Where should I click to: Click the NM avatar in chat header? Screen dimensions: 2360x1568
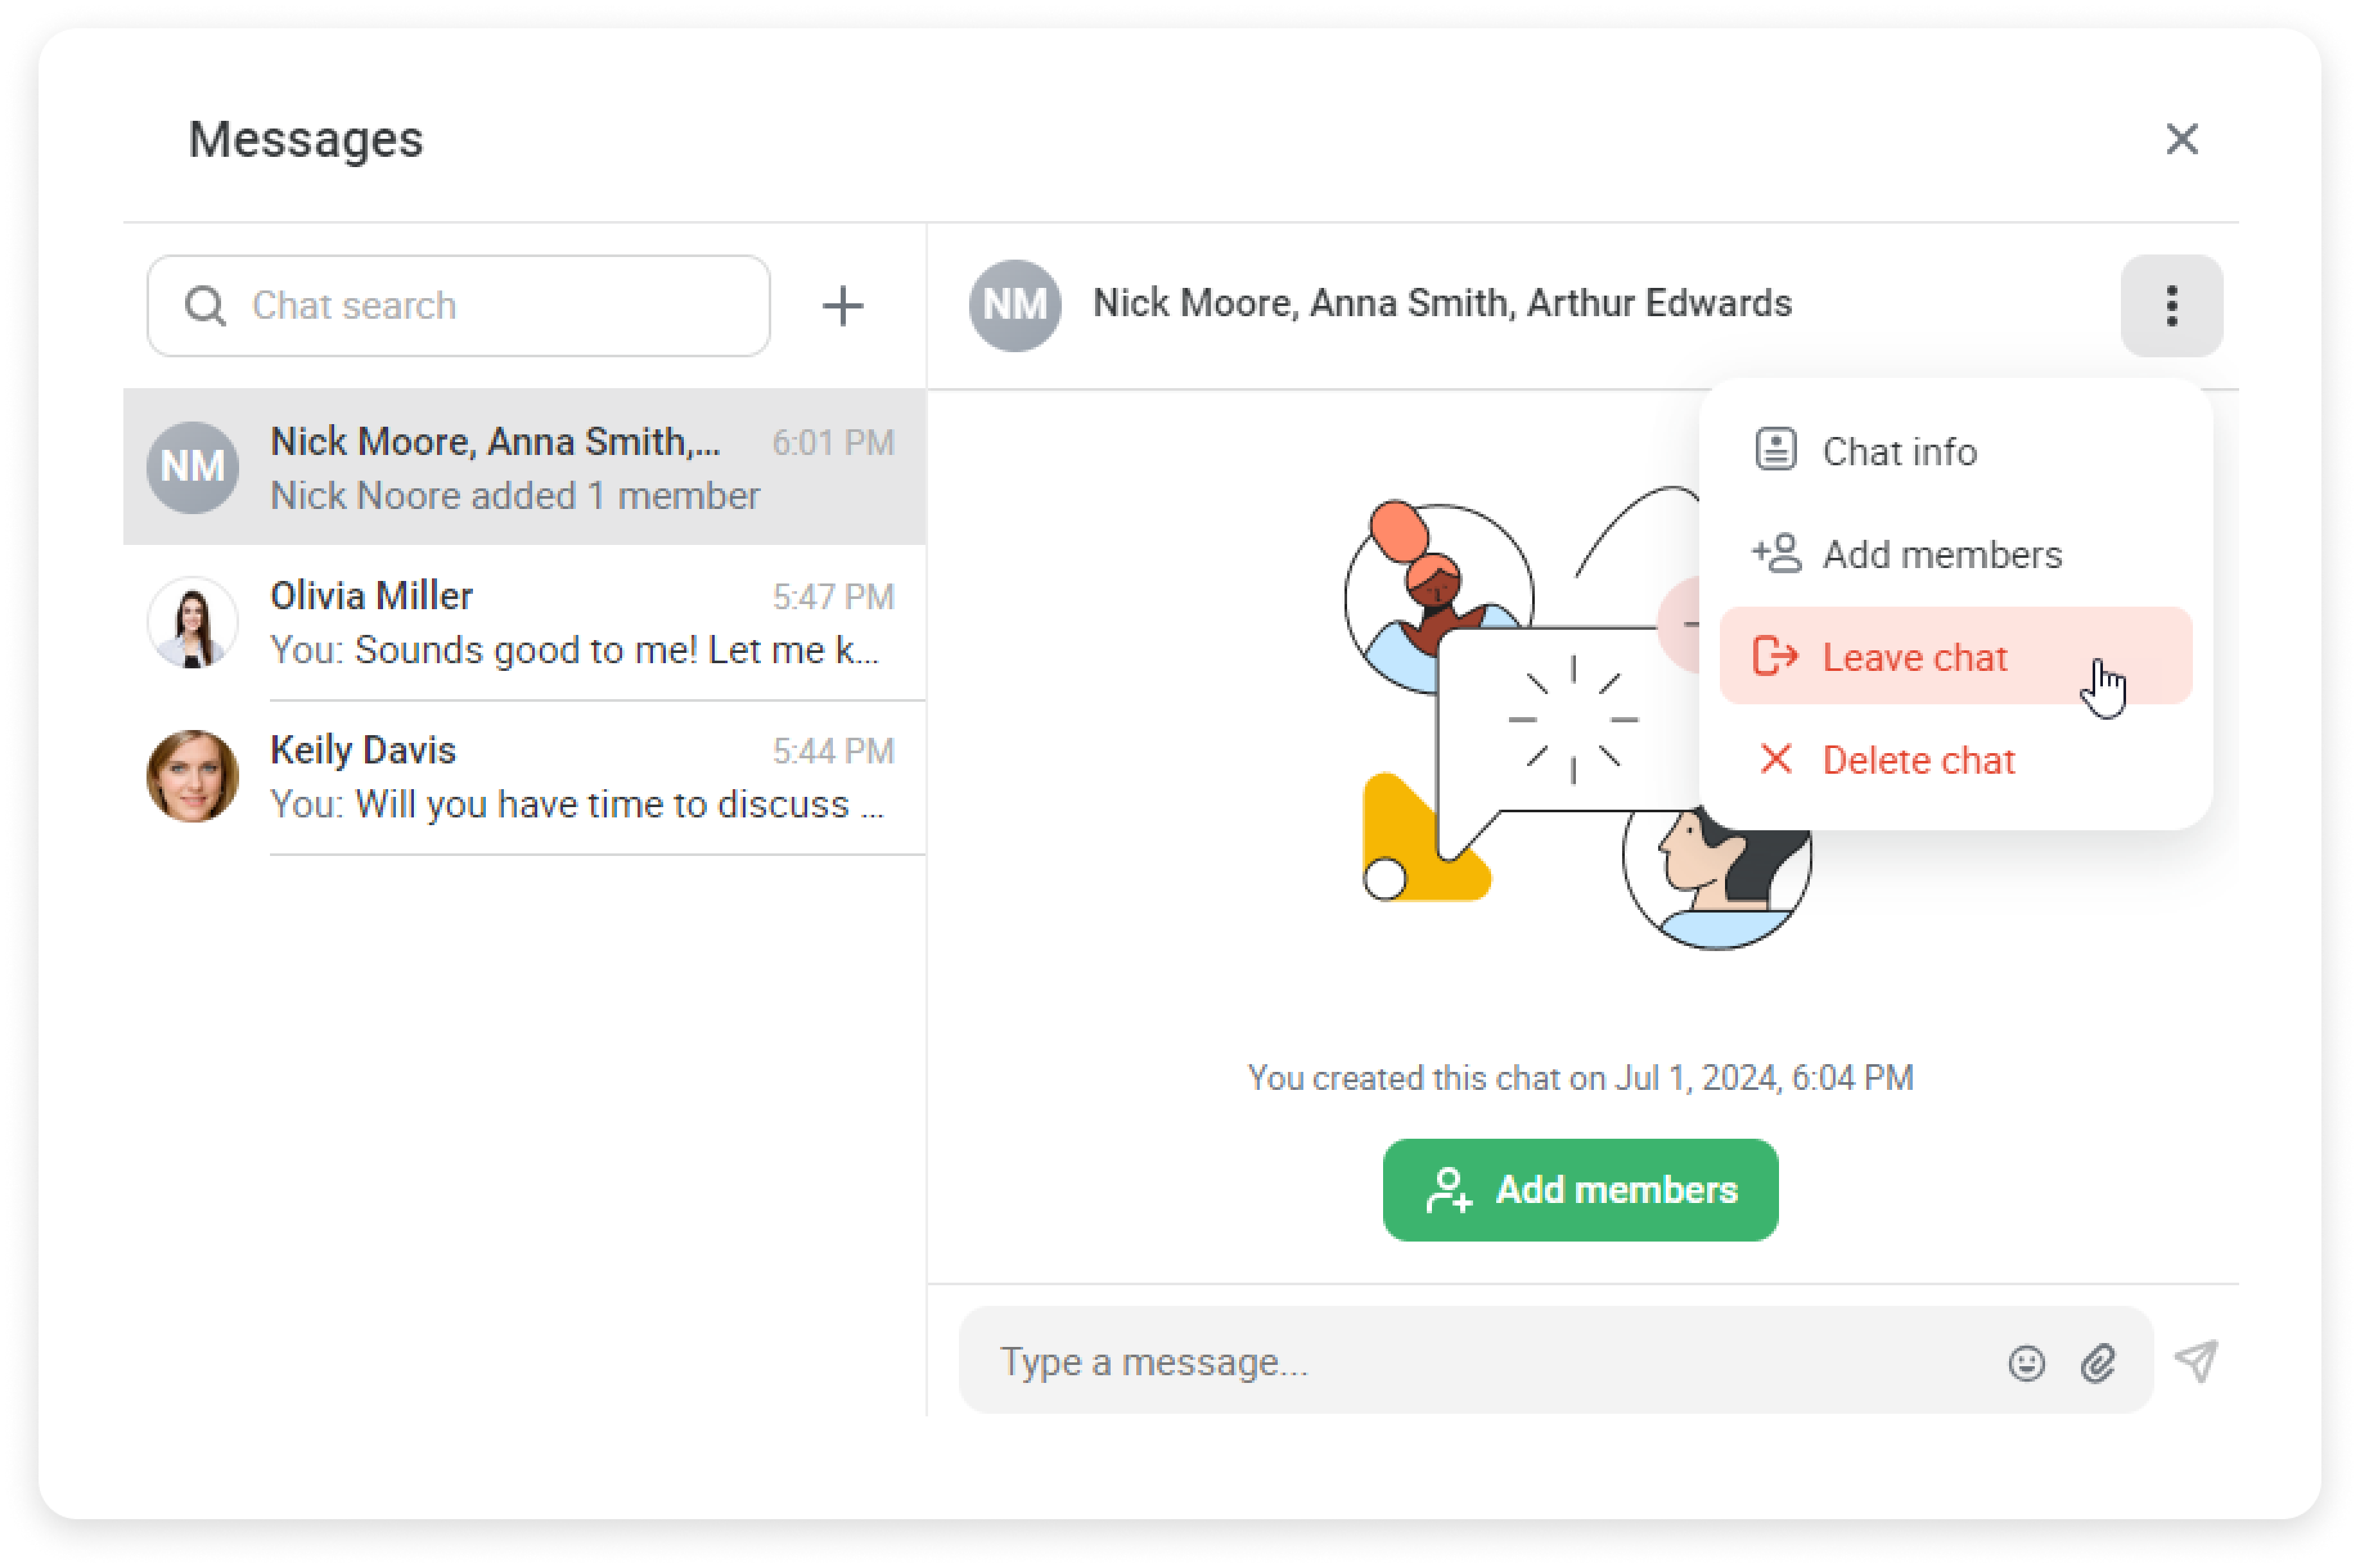click(1014, 305)
